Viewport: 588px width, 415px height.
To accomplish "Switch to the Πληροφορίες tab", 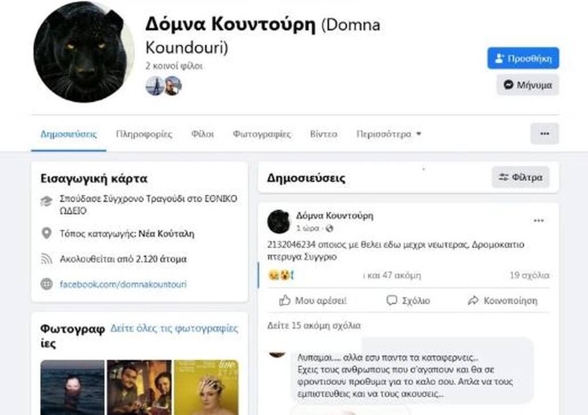I will pyautogui.click(x=144, y=134).
